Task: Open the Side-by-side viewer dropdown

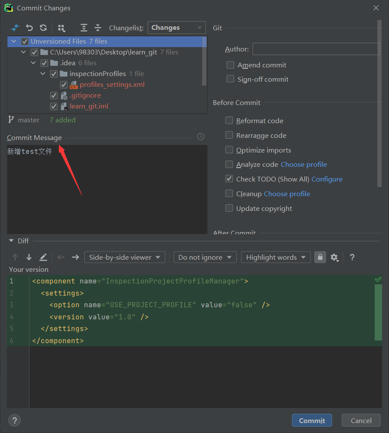Action: click(x=125, y=257)
